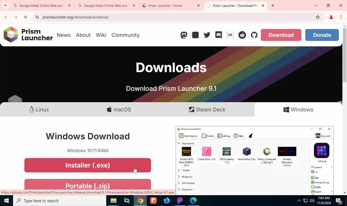Select the macOS download tab
This screenshot has height=206, width=347.
[x=119, y=110]
